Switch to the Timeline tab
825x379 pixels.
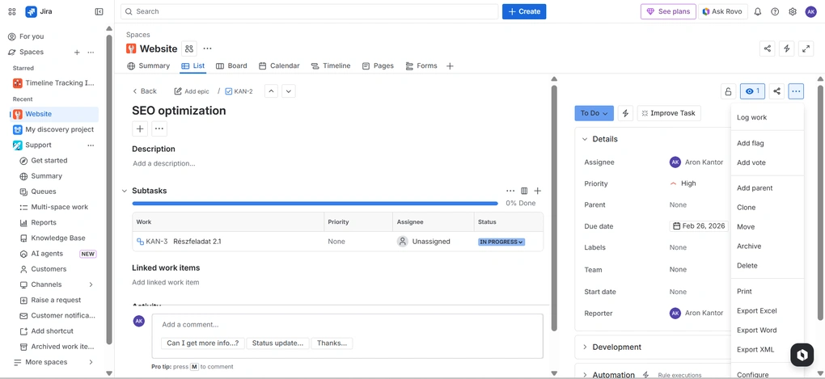(x=331, y=65)
